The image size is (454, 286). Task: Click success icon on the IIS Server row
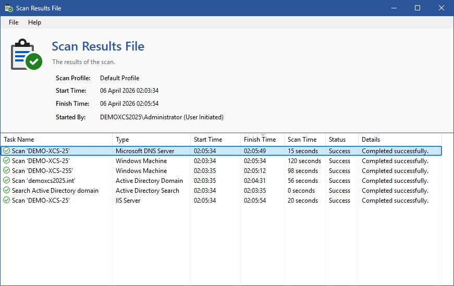pyautogui.click(x=6, y=201)
